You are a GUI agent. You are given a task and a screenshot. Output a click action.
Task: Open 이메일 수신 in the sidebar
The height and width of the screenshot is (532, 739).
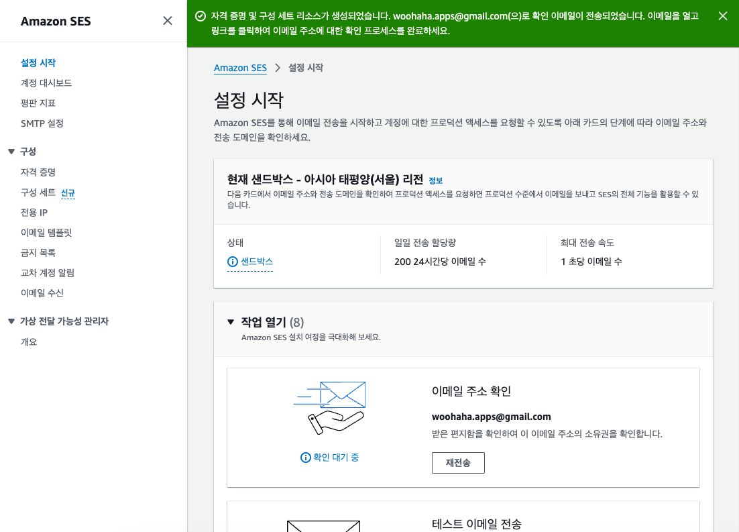tap(42, 293)
